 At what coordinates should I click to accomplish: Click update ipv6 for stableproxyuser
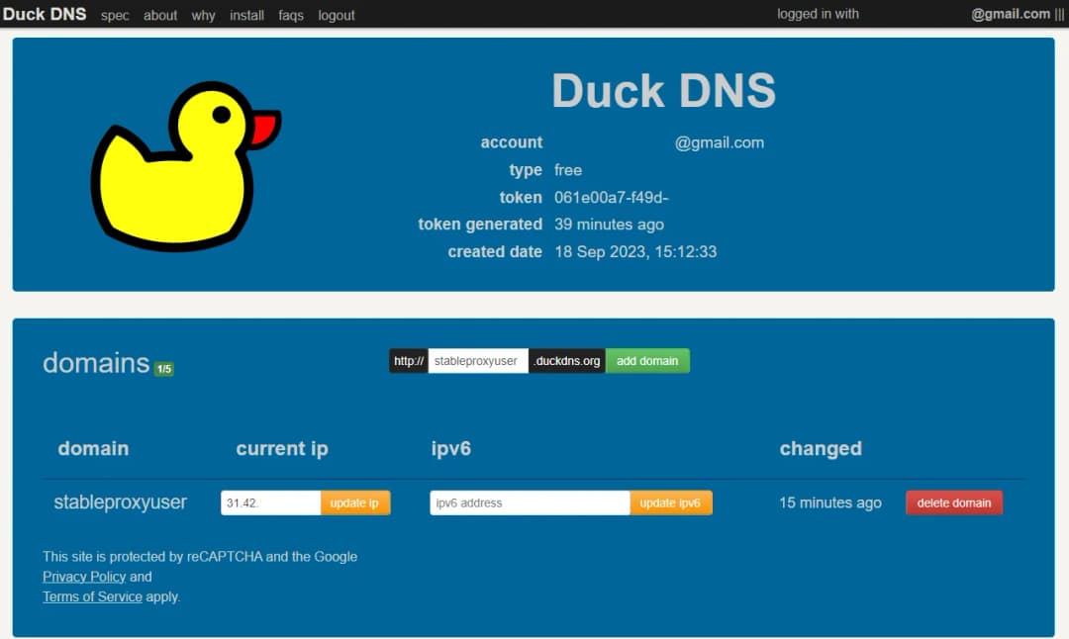pyautogui.click(x=671, y=502)
